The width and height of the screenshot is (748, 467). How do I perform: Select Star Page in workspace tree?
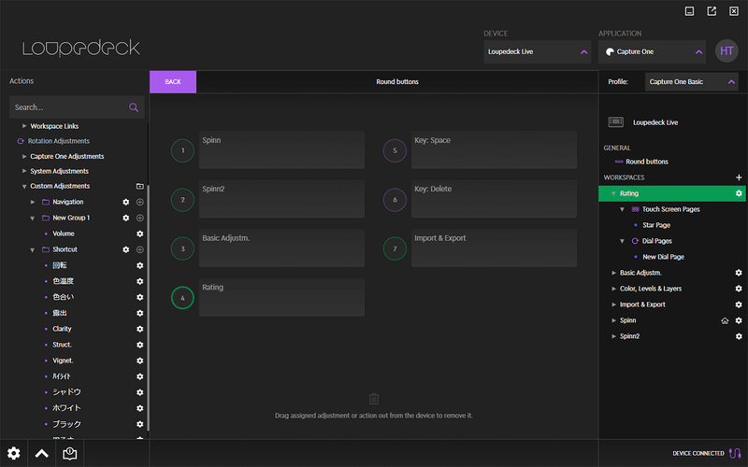(x=656, y=225)
